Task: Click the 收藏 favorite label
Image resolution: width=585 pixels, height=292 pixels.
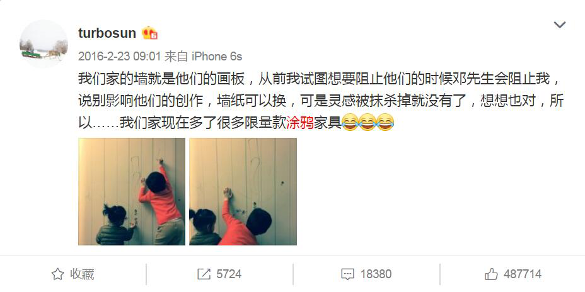Action: (x=82, y=274)
